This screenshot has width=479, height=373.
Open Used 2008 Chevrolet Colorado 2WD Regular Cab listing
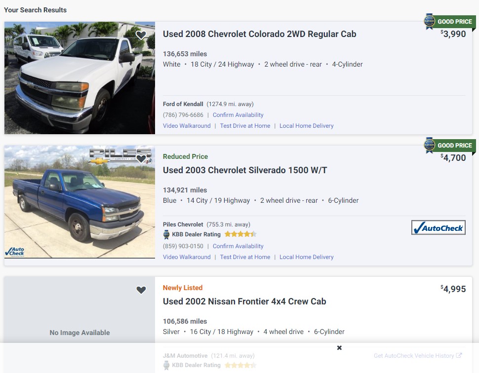[259, 34]
